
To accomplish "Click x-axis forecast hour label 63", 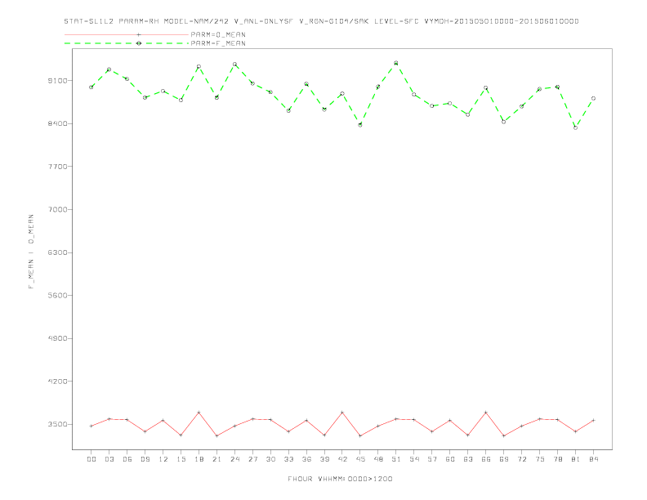I will click(468, 459).
